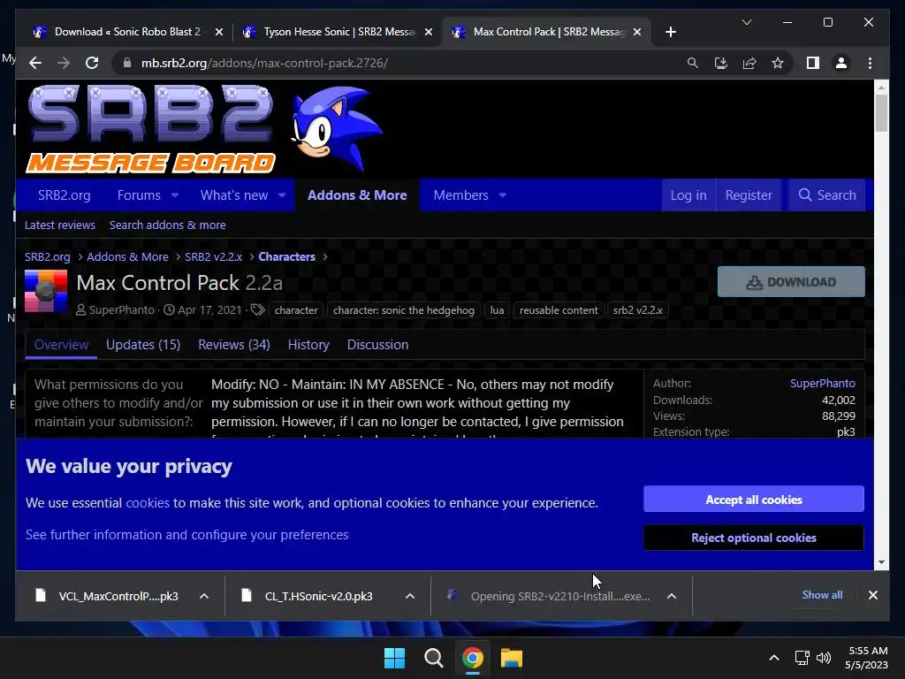
Task: Open What's new nav item
Action: click(x=233, y=195)
